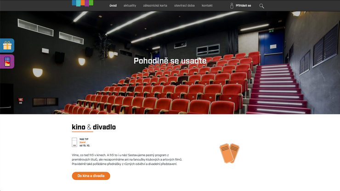Open the aktuality menu item
This screenshot has height=191, width=340.
(x=130, y=6)
